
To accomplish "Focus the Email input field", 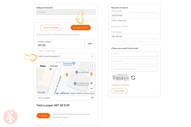I will pos(134,54).
